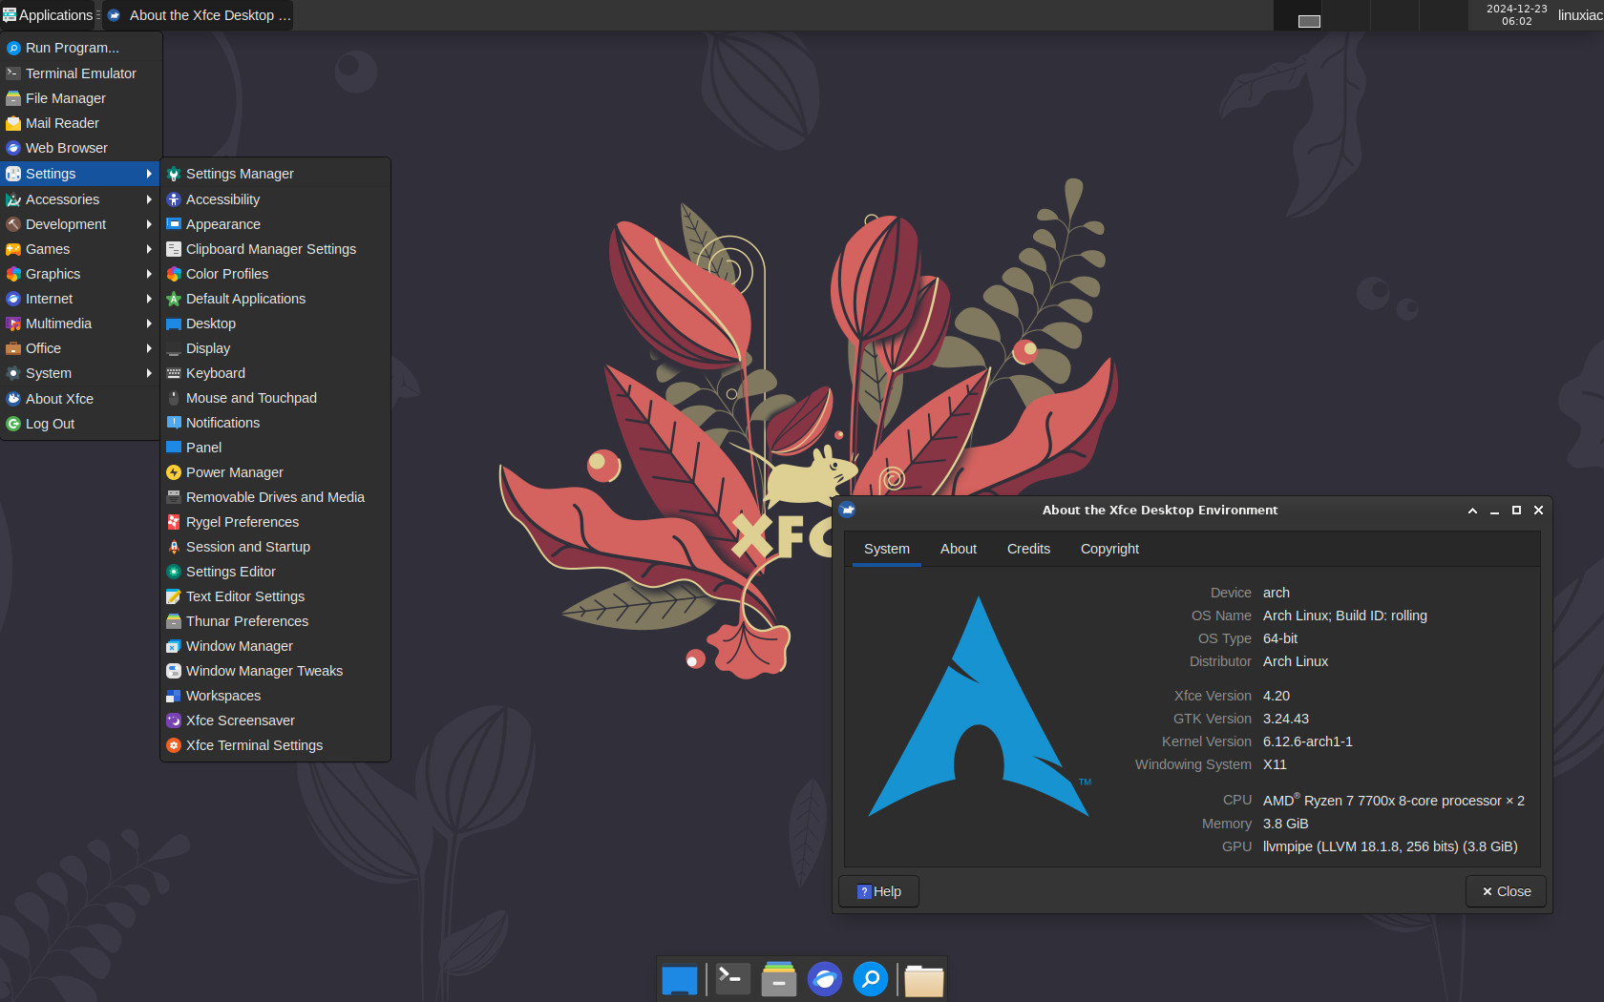
Task: Click the Mouse and Touchpad icon
Action: [x=174, y=398]
